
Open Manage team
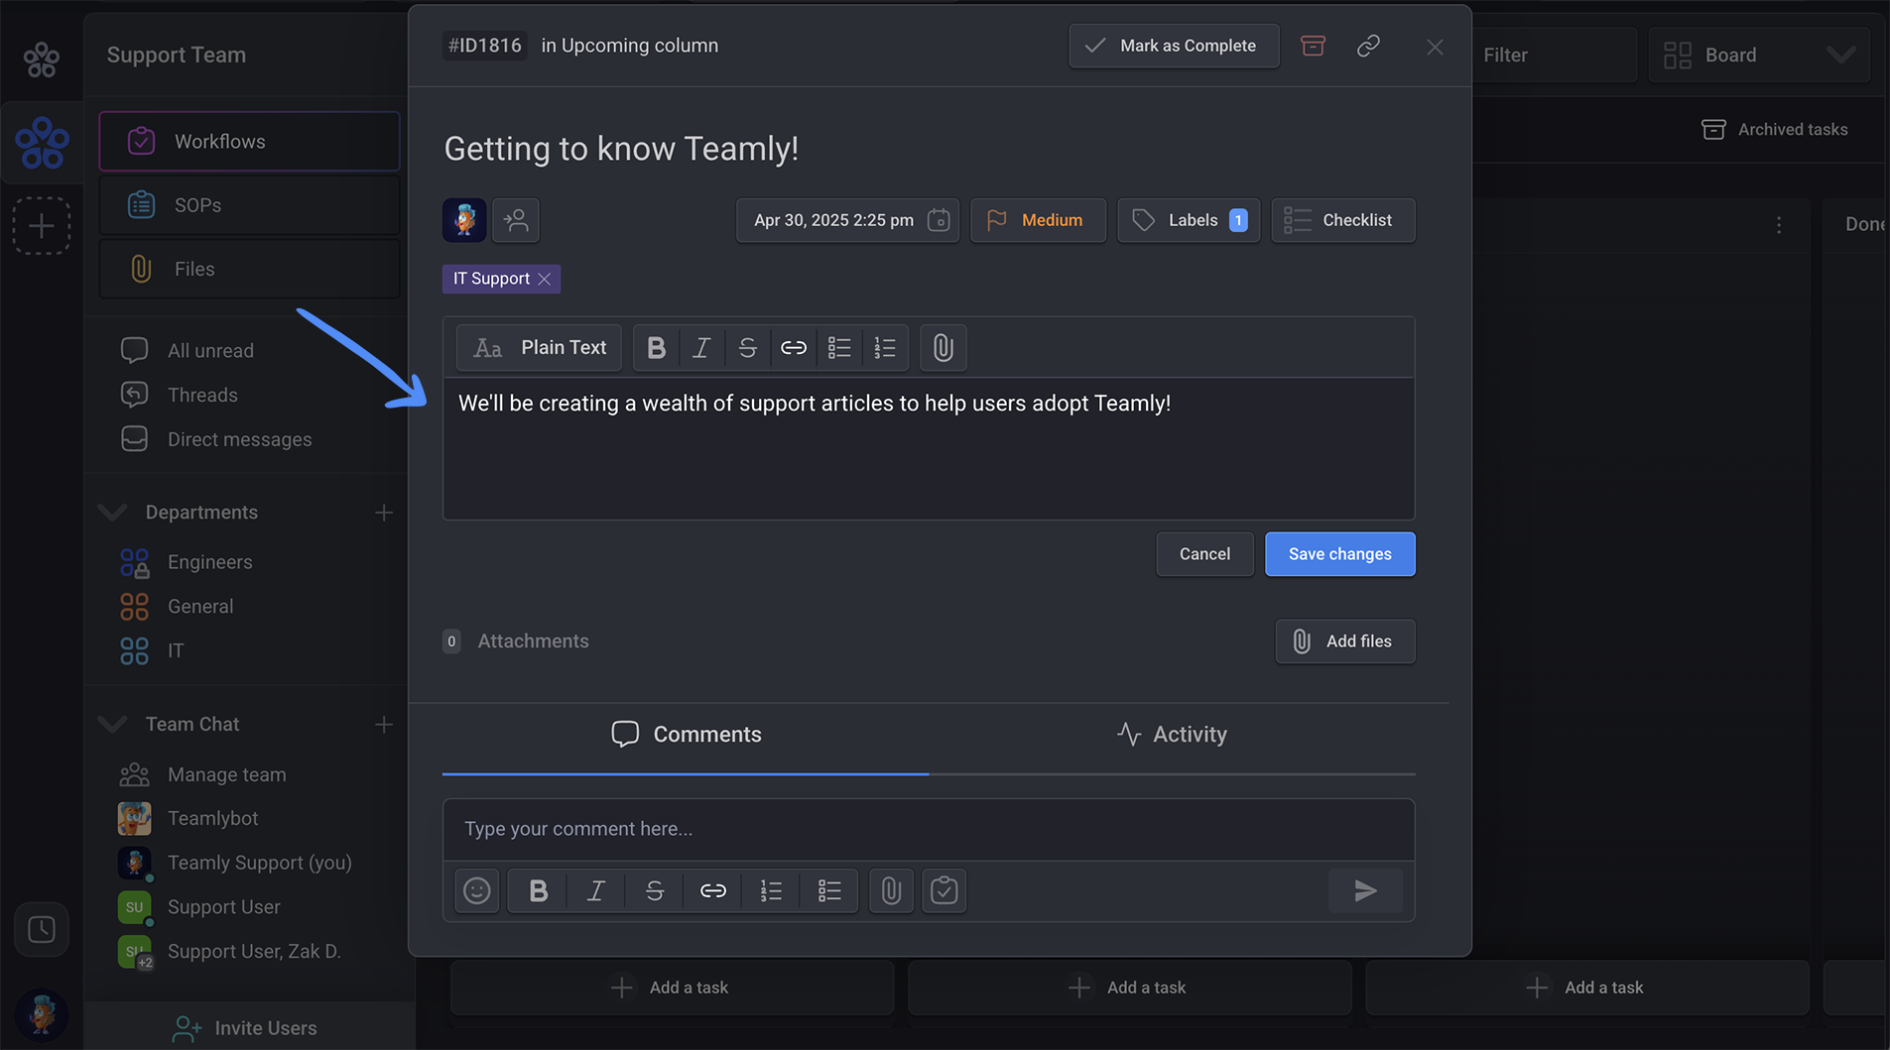226,774
